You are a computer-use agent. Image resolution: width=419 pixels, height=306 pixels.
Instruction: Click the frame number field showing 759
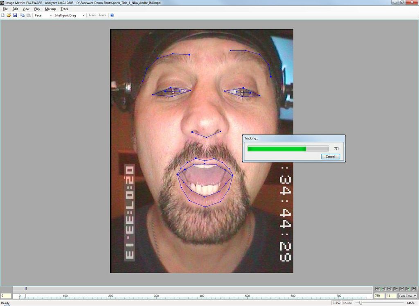tap(379, 295)
